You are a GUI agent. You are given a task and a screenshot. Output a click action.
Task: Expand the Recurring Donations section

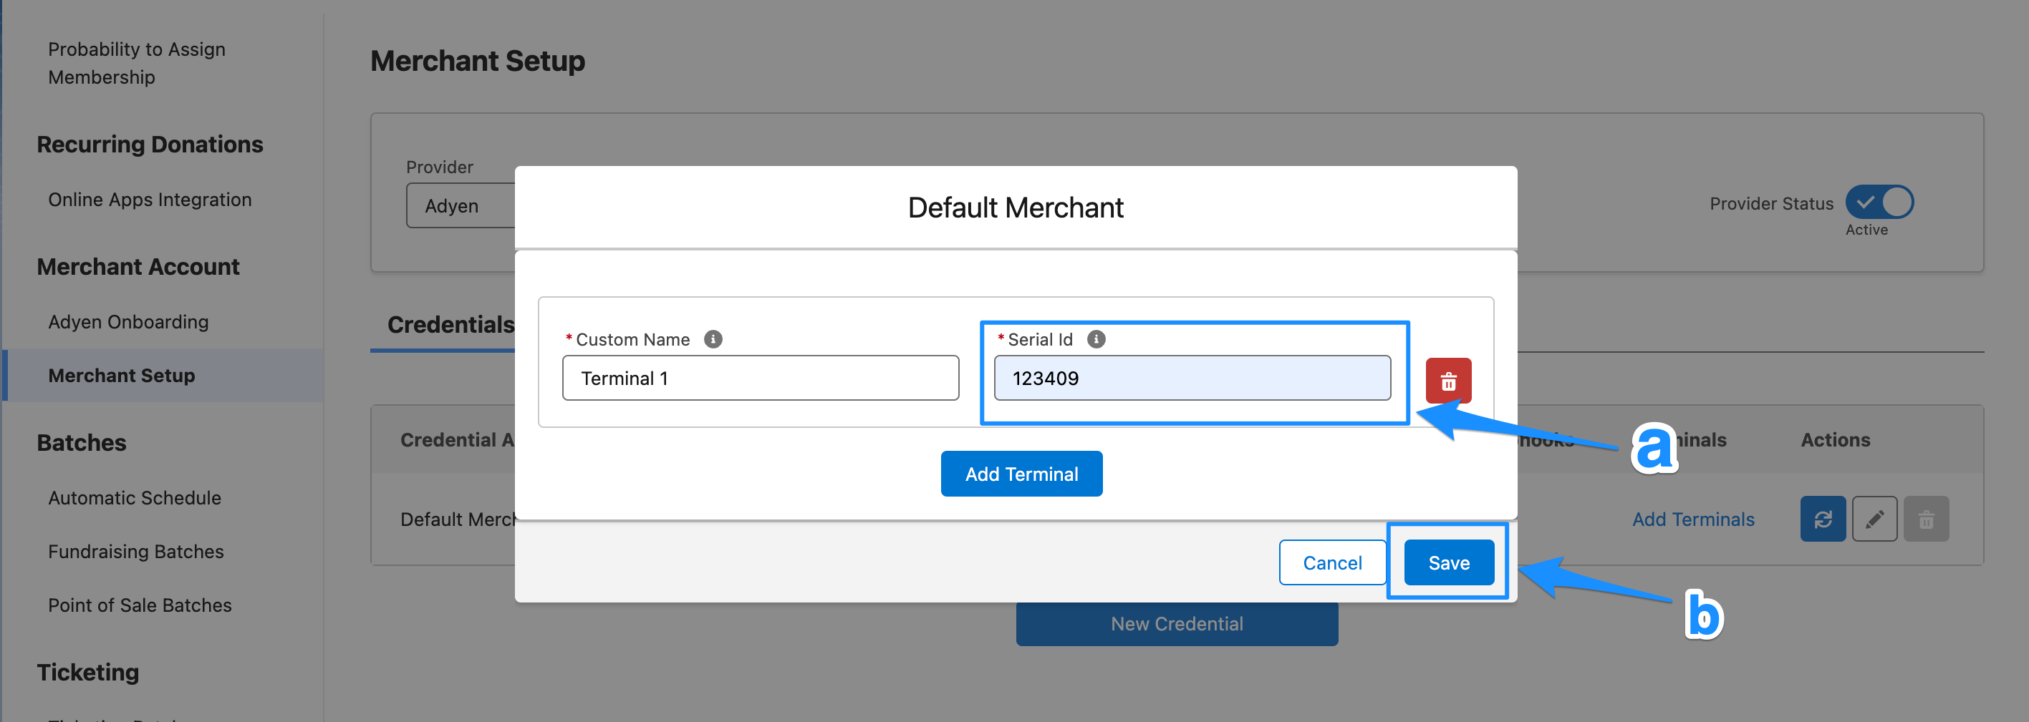click(150, 144)
